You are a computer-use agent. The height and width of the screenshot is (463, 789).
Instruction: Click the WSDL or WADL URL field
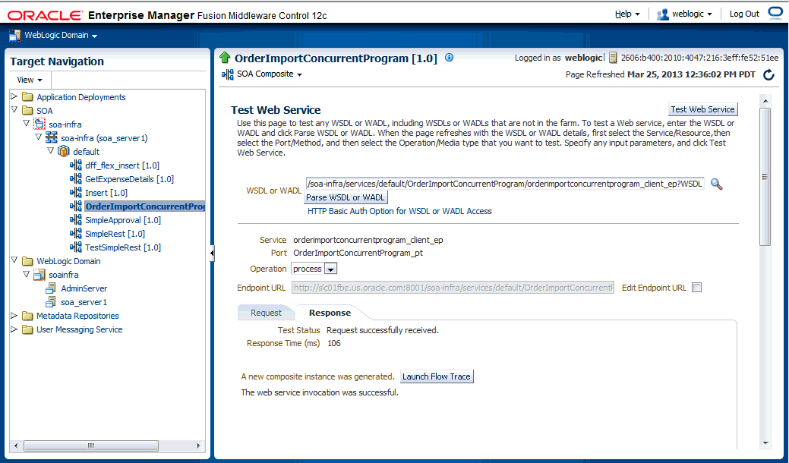coord(505,184)
